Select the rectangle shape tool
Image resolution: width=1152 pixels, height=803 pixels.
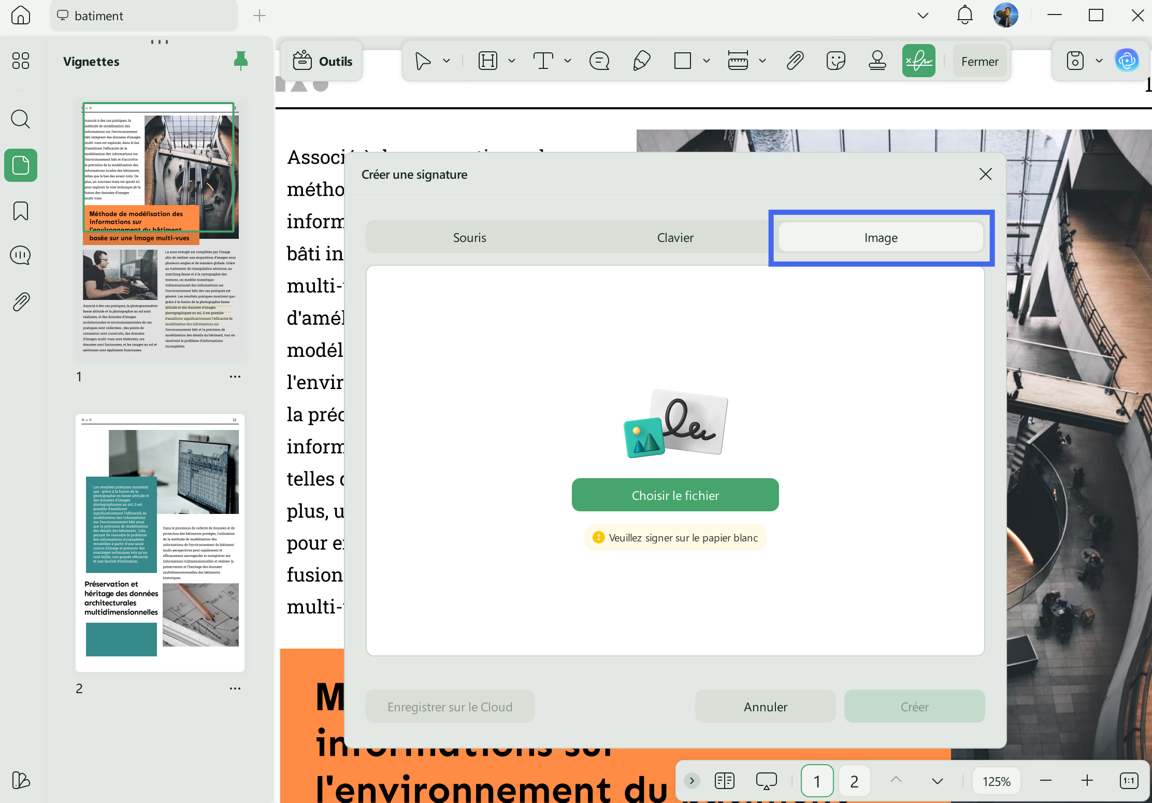tap(682, 61)
